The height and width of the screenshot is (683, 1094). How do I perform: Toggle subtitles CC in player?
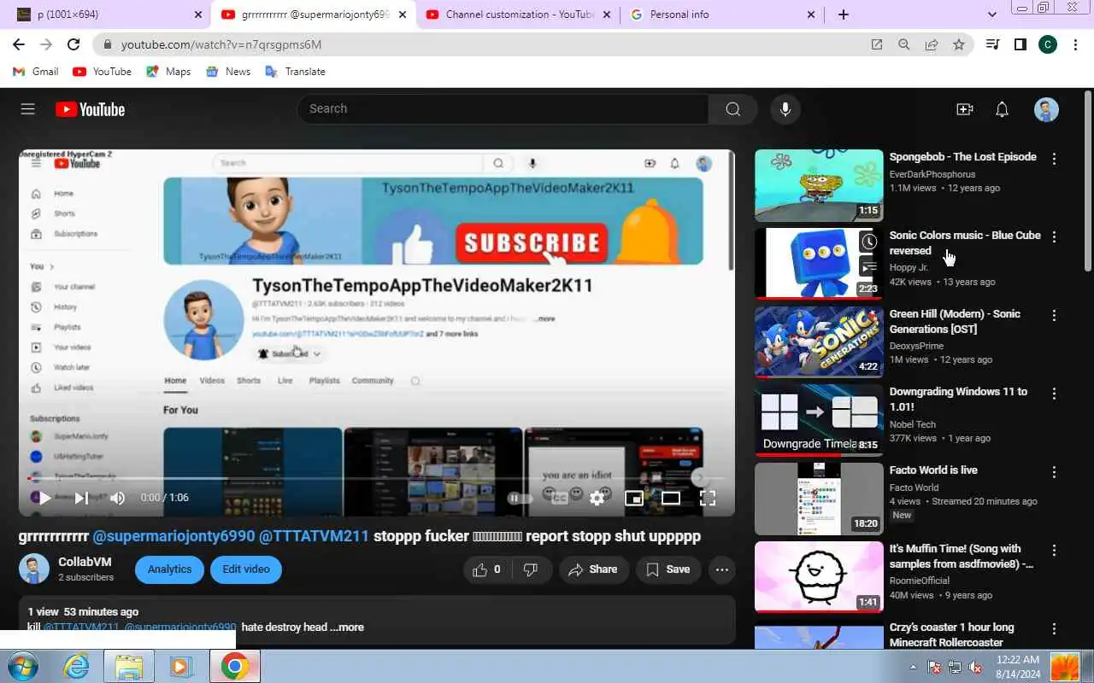pyautogui.click(x=560, y=498)
